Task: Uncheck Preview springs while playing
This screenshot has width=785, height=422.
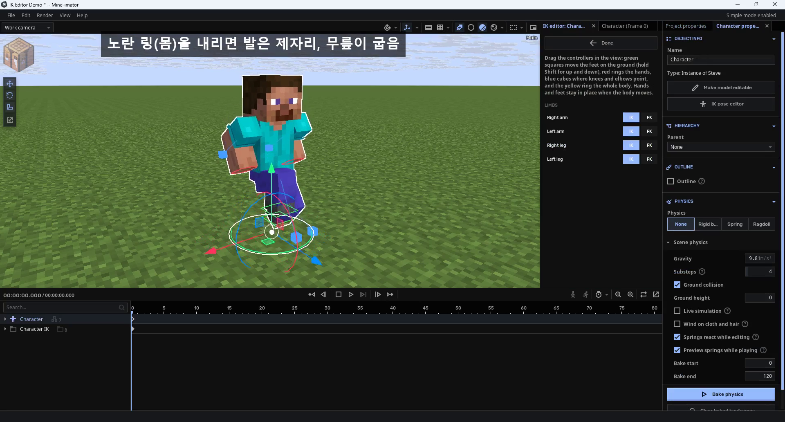Action: click(677, 350)
